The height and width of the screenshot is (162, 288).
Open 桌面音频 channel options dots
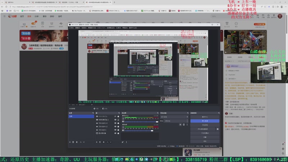coord(123,127)
